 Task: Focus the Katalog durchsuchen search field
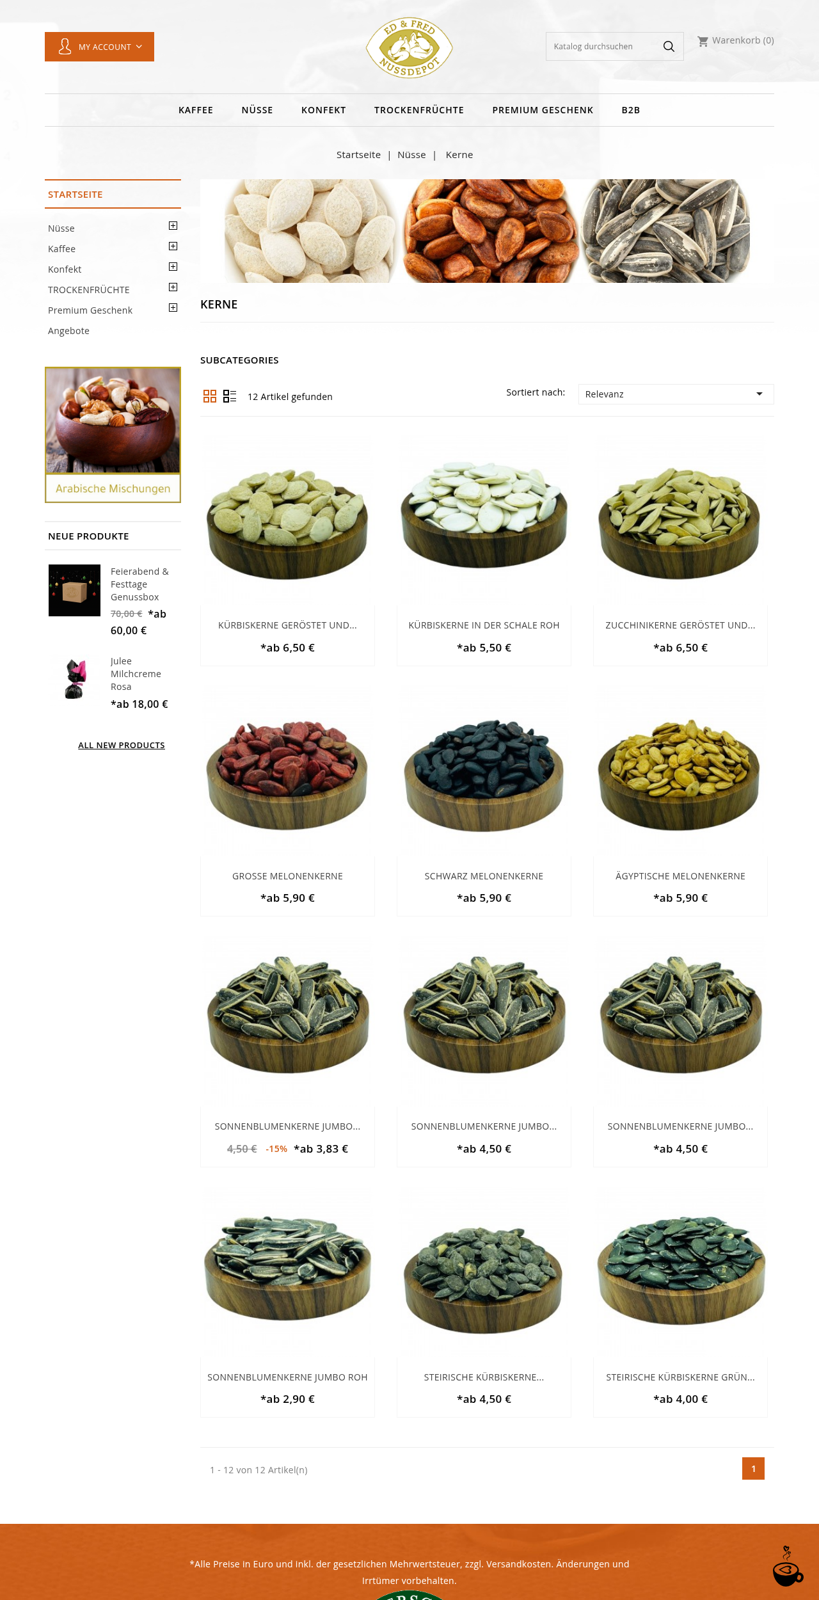tap(603, 47)
